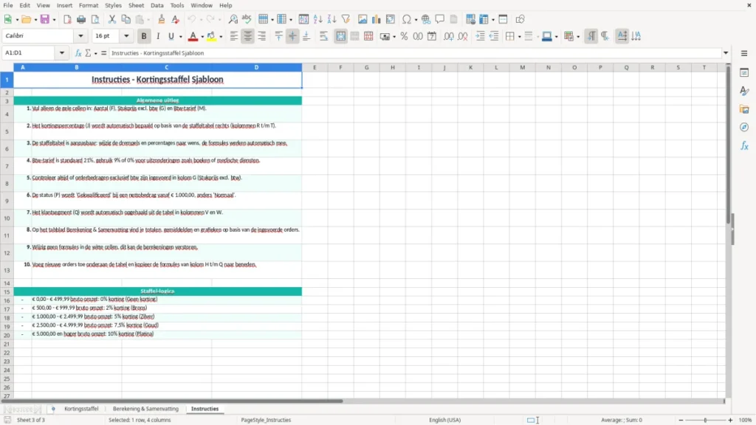756x425 pixels.
Task: Expand the formula bar arrow
Action: tap(726, 53)
